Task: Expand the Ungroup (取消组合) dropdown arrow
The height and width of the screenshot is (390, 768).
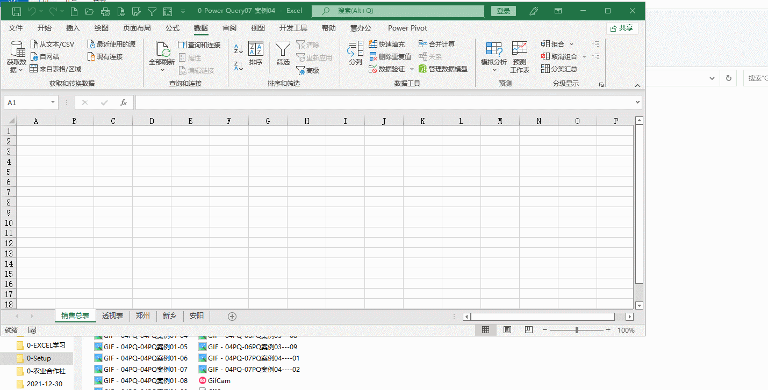Action: point(584,56)
